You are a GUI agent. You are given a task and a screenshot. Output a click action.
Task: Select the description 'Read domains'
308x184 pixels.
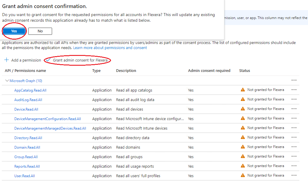point(128,147)
